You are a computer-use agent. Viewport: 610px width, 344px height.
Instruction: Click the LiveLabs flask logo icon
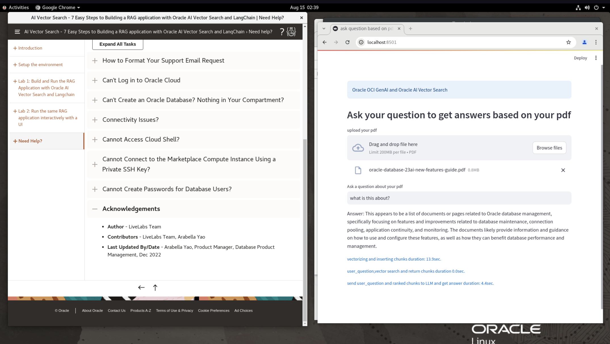pos(291,32)
